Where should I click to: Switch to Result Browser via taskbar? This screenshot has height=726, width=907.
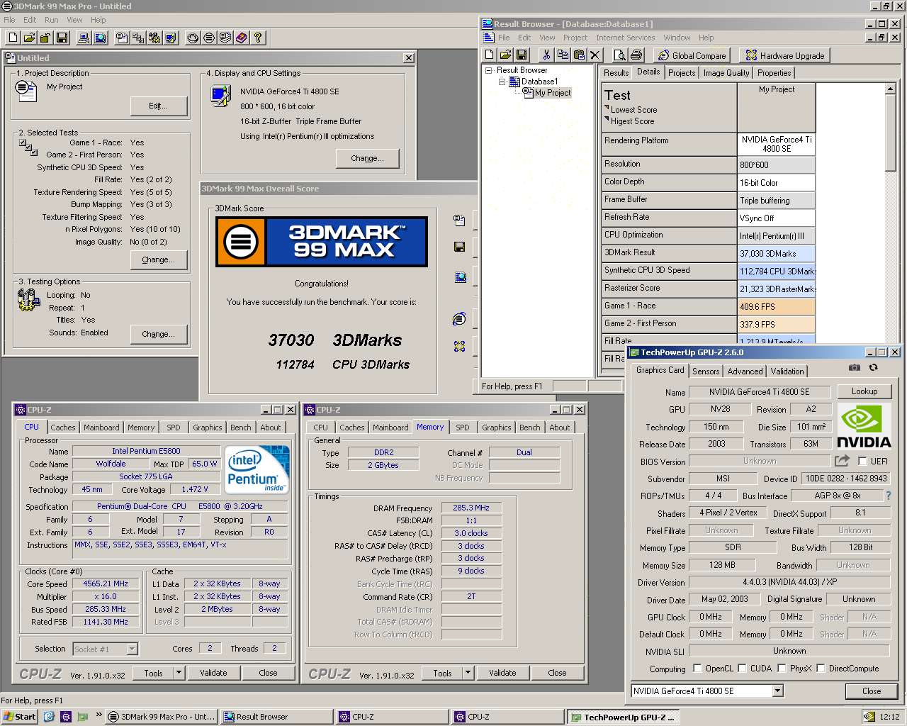(277, 717)
